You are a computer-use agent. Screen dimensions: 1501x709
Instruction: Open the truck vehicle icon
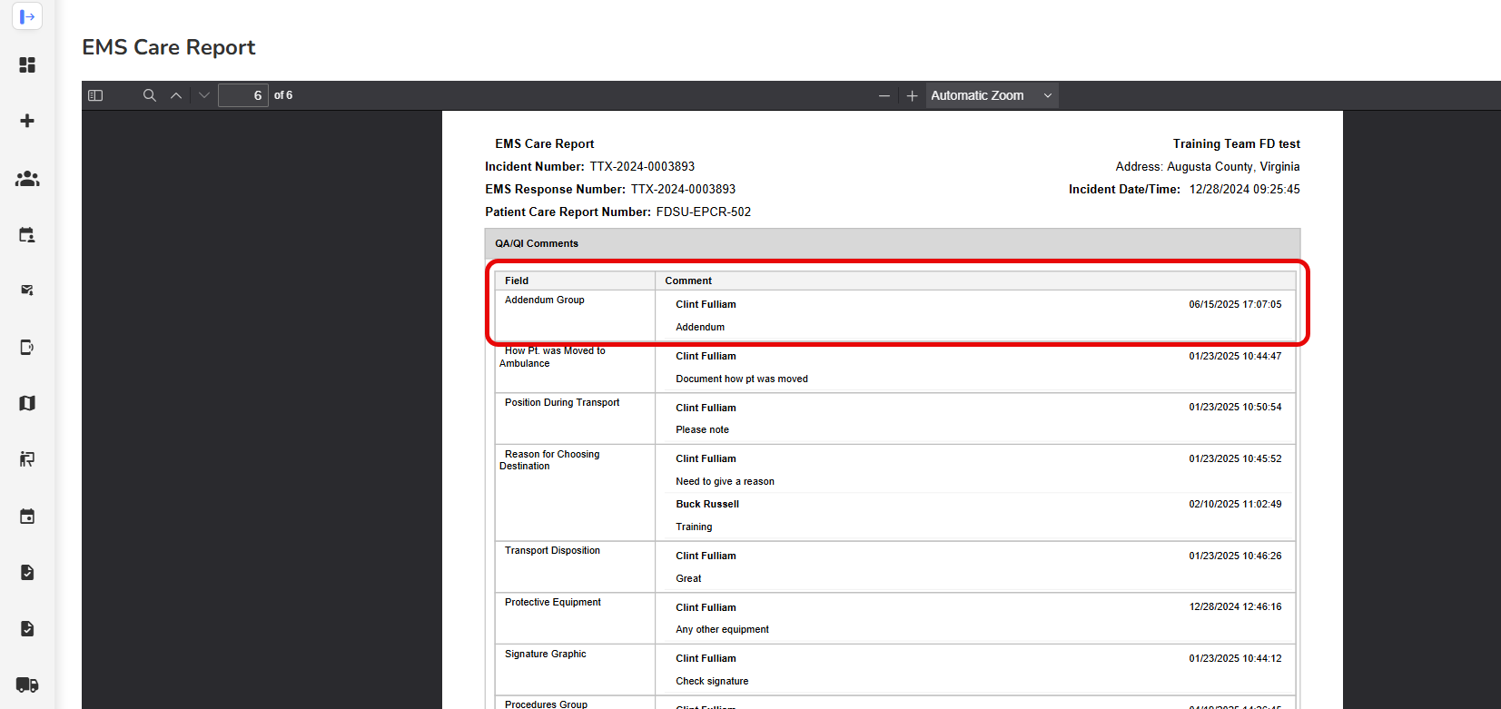27,685
